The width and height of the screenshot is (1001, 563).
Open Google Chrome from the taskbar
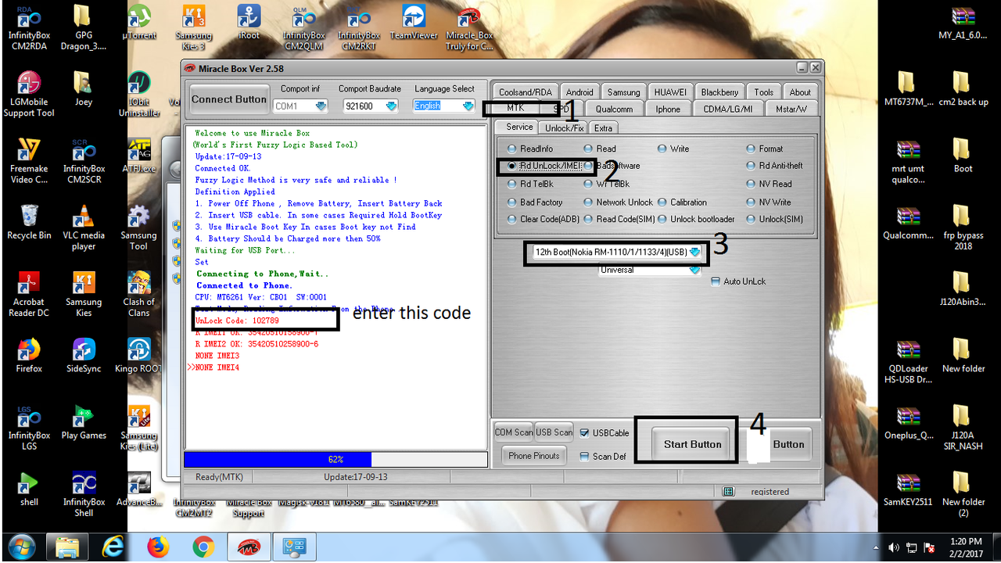click(x=203, y=547)
